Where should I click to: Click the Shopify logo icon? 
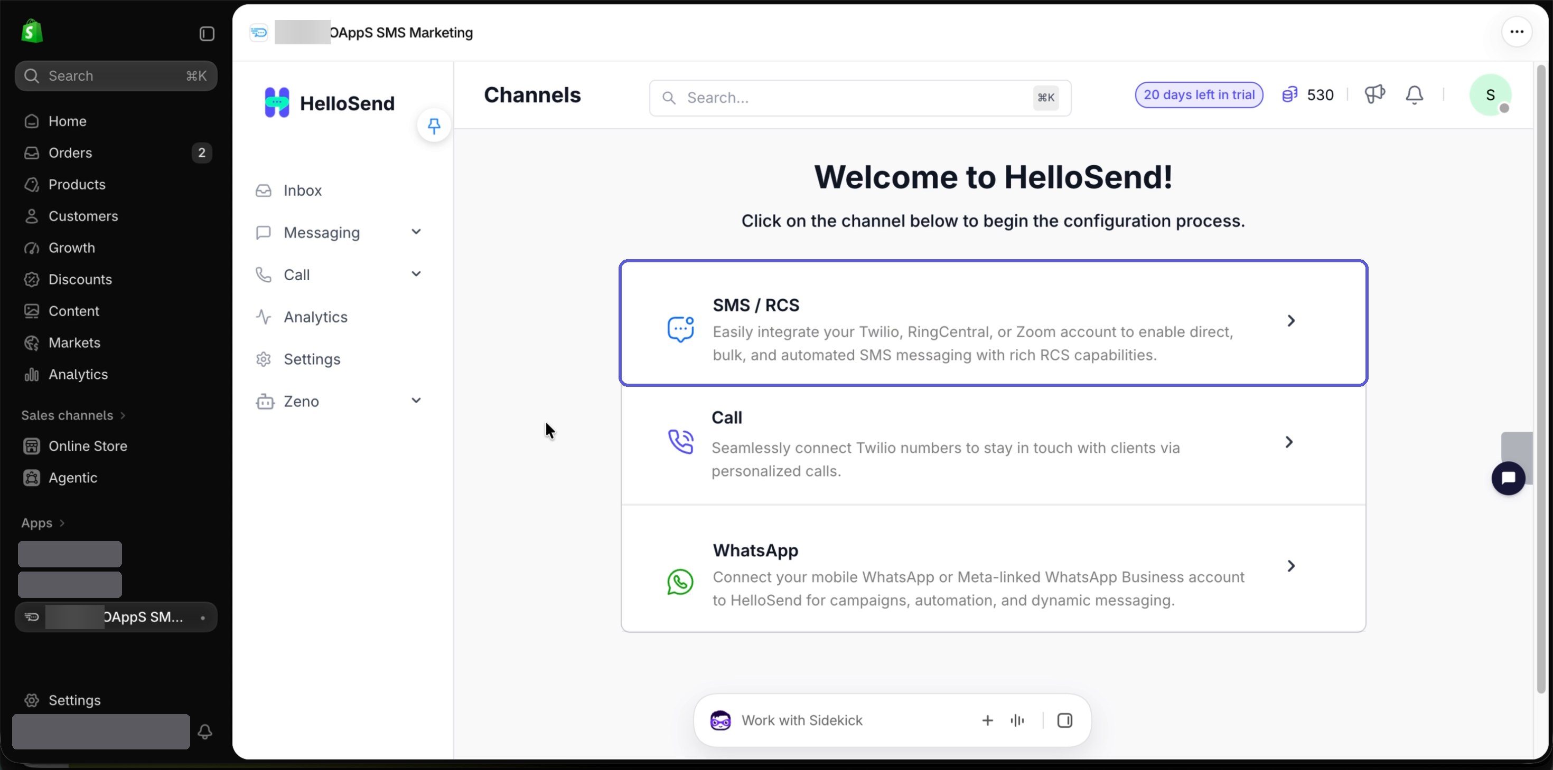32,31
